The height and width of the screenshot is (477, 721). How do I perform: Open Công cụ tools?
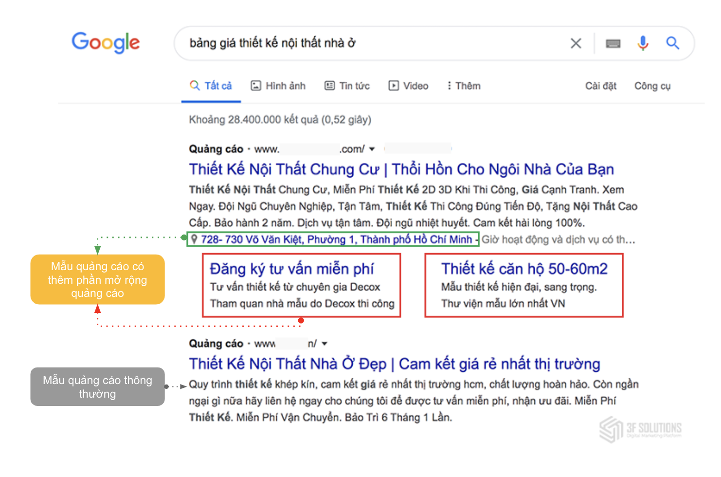[652, 86]
